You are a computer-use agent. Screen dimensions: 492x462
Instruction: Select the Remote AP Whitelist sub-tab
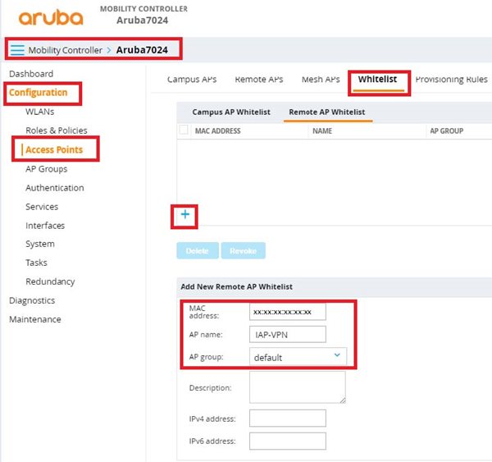pyautogui.click(x=327, y=112)
